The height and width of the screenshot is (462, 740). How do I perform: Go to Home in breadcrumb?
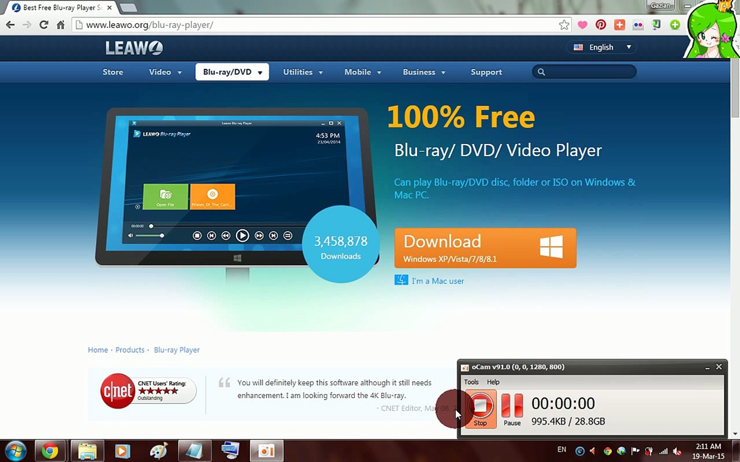tap(98, 350)
